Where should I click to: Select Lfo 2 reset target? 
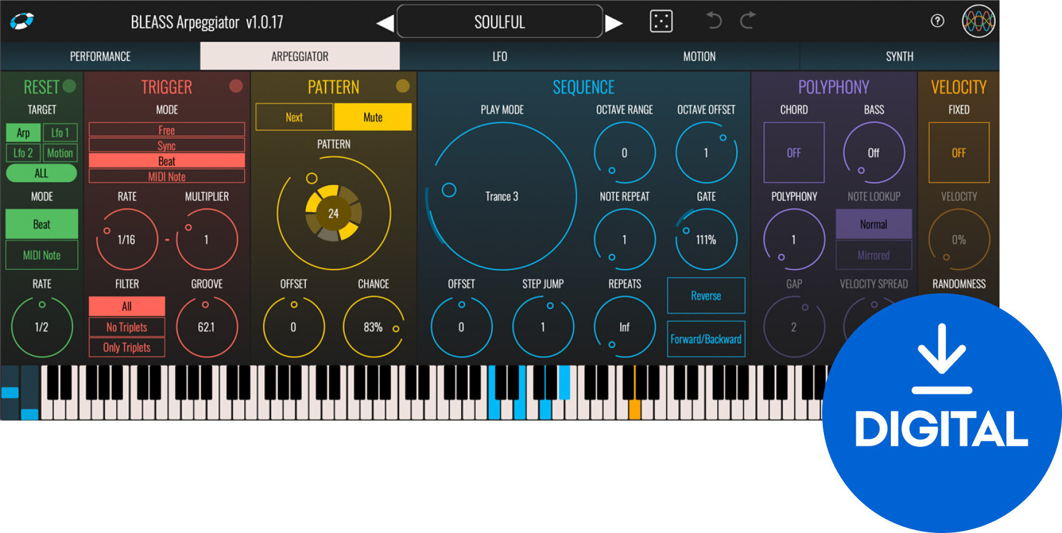point(23,153)
